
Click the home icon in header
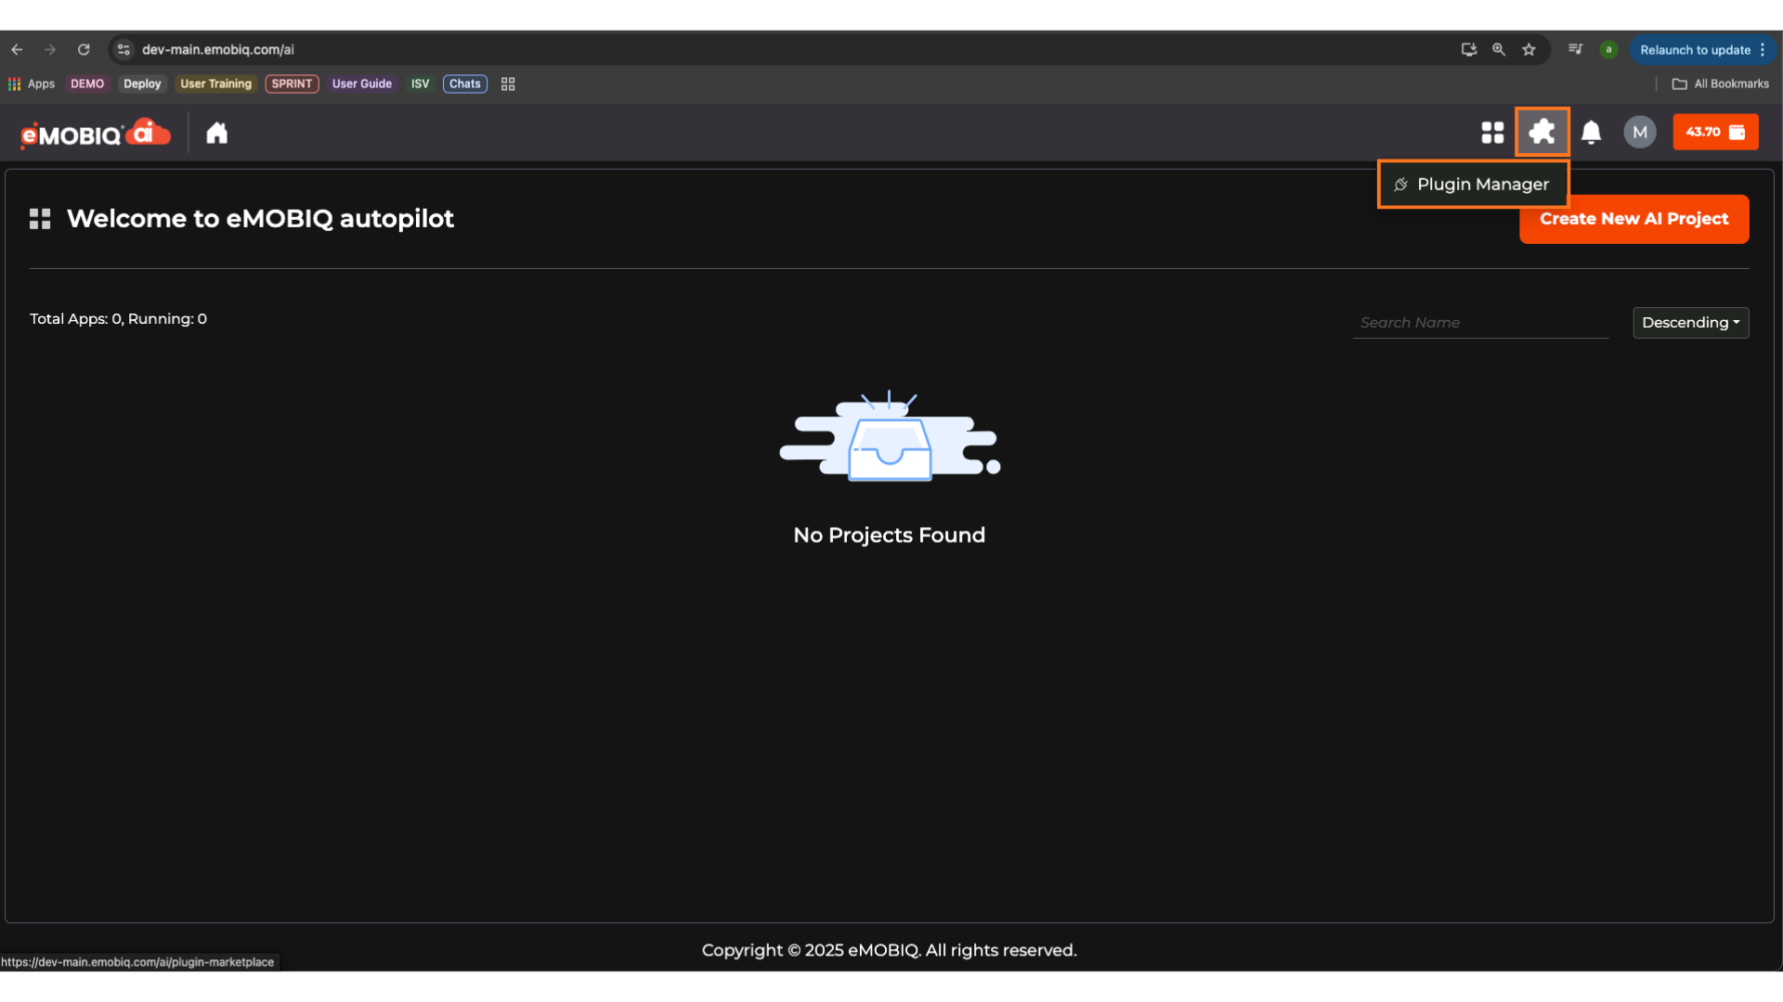(x=216, y=134)
